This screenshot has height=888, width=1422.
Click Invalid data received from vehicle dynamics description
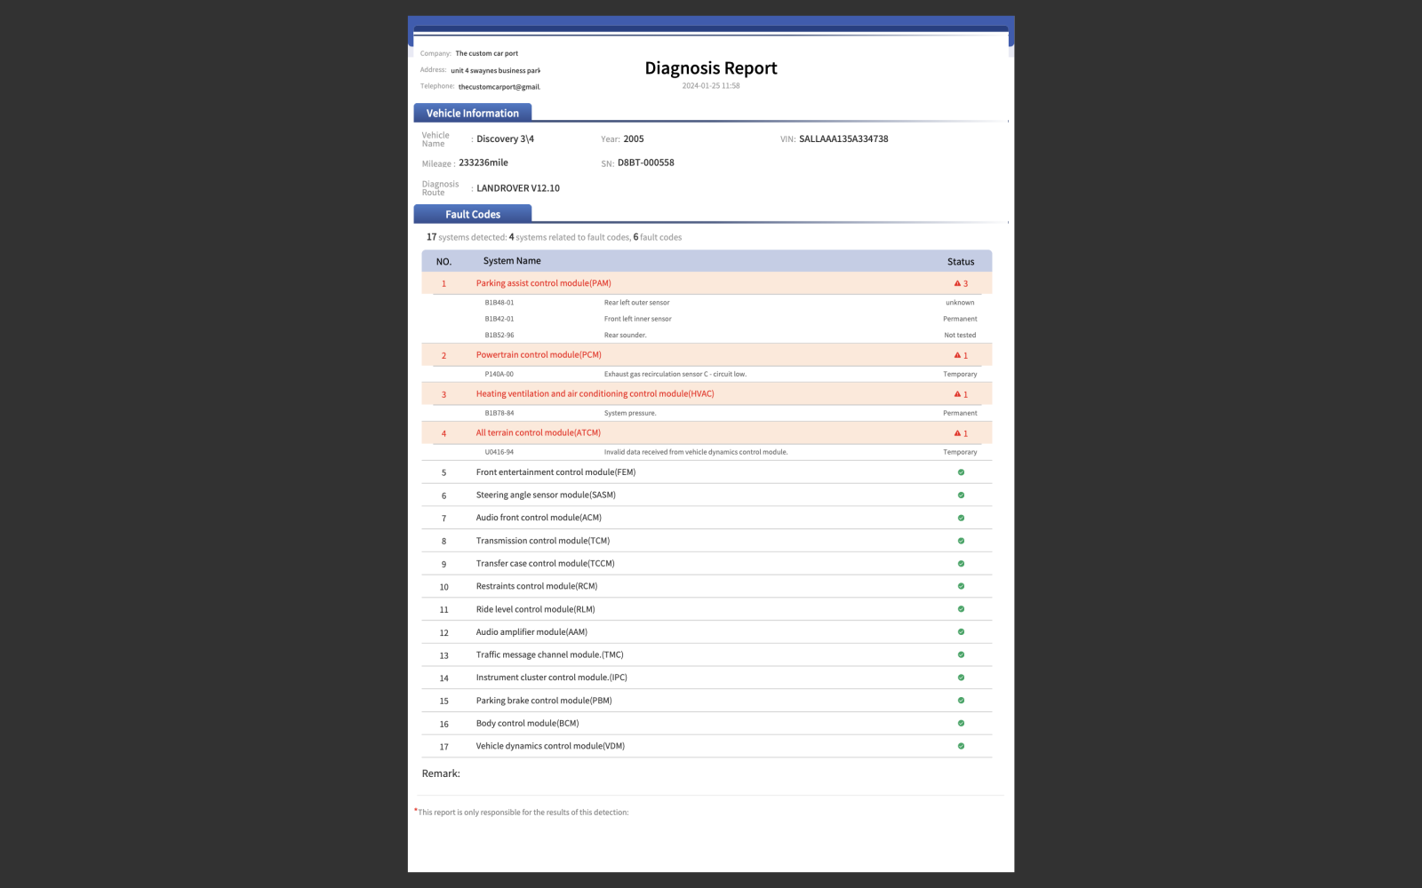tap(696, 453)
